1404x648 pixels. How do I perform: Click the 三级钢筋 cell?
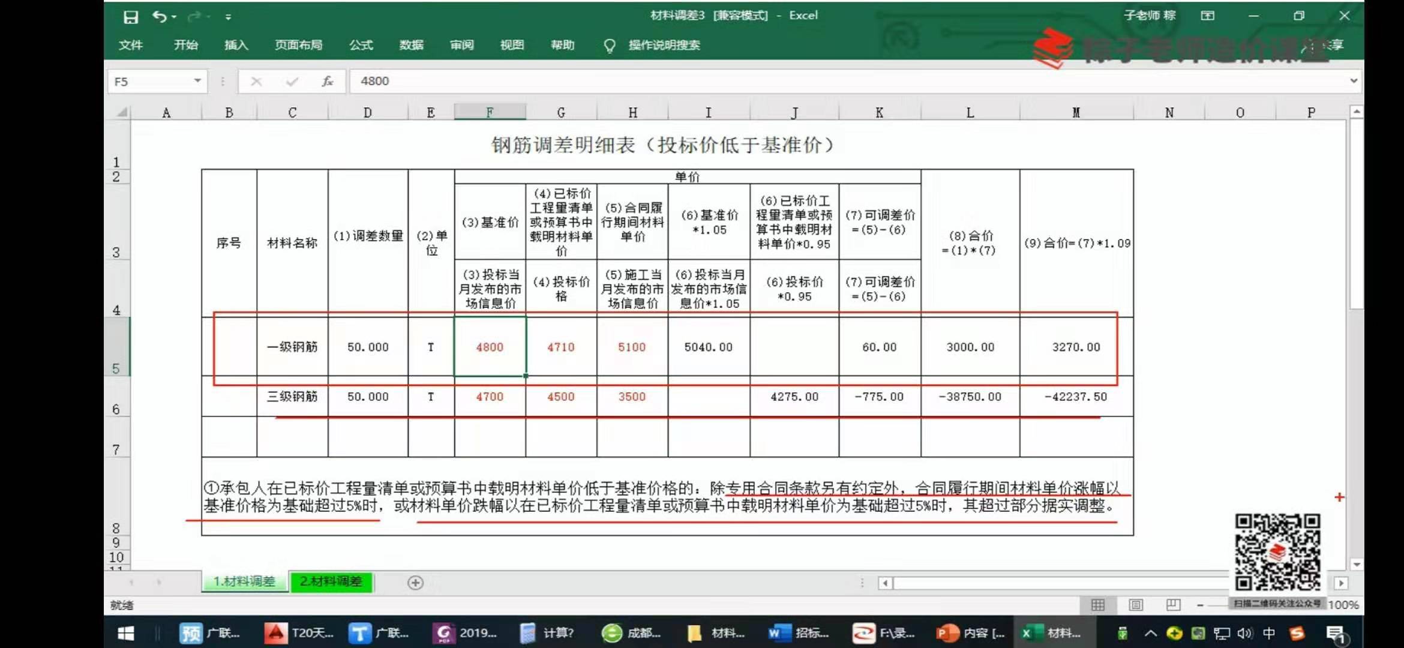coord(292,397)
